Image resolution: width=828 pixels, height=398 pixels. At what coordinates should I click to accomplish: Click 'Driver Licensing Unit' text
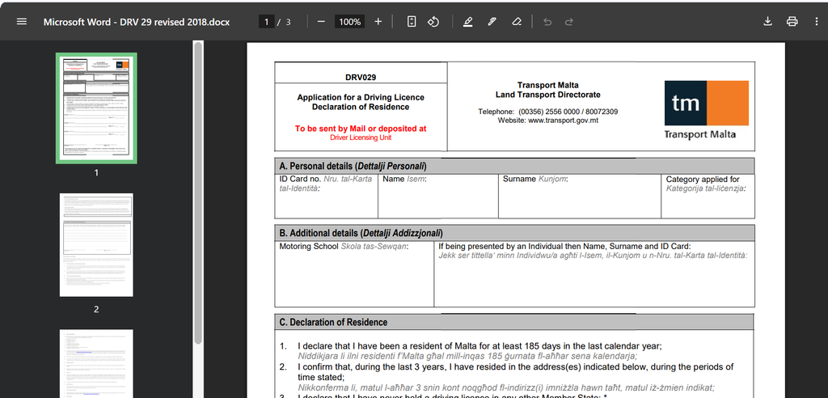pyautogui.click(x=361, y=138)
